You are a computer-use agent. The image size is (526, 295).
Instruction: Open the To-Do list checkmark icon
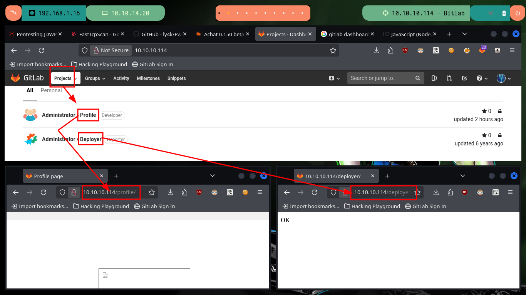464,78
